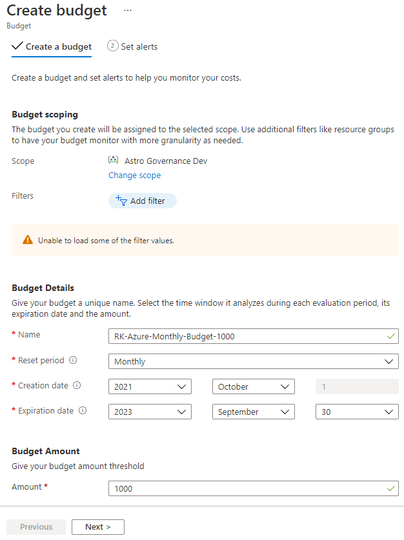Image resolution: width=404 pixels, height=540 pixels.
Task: Click the Next button
Action: click(97, 527)
